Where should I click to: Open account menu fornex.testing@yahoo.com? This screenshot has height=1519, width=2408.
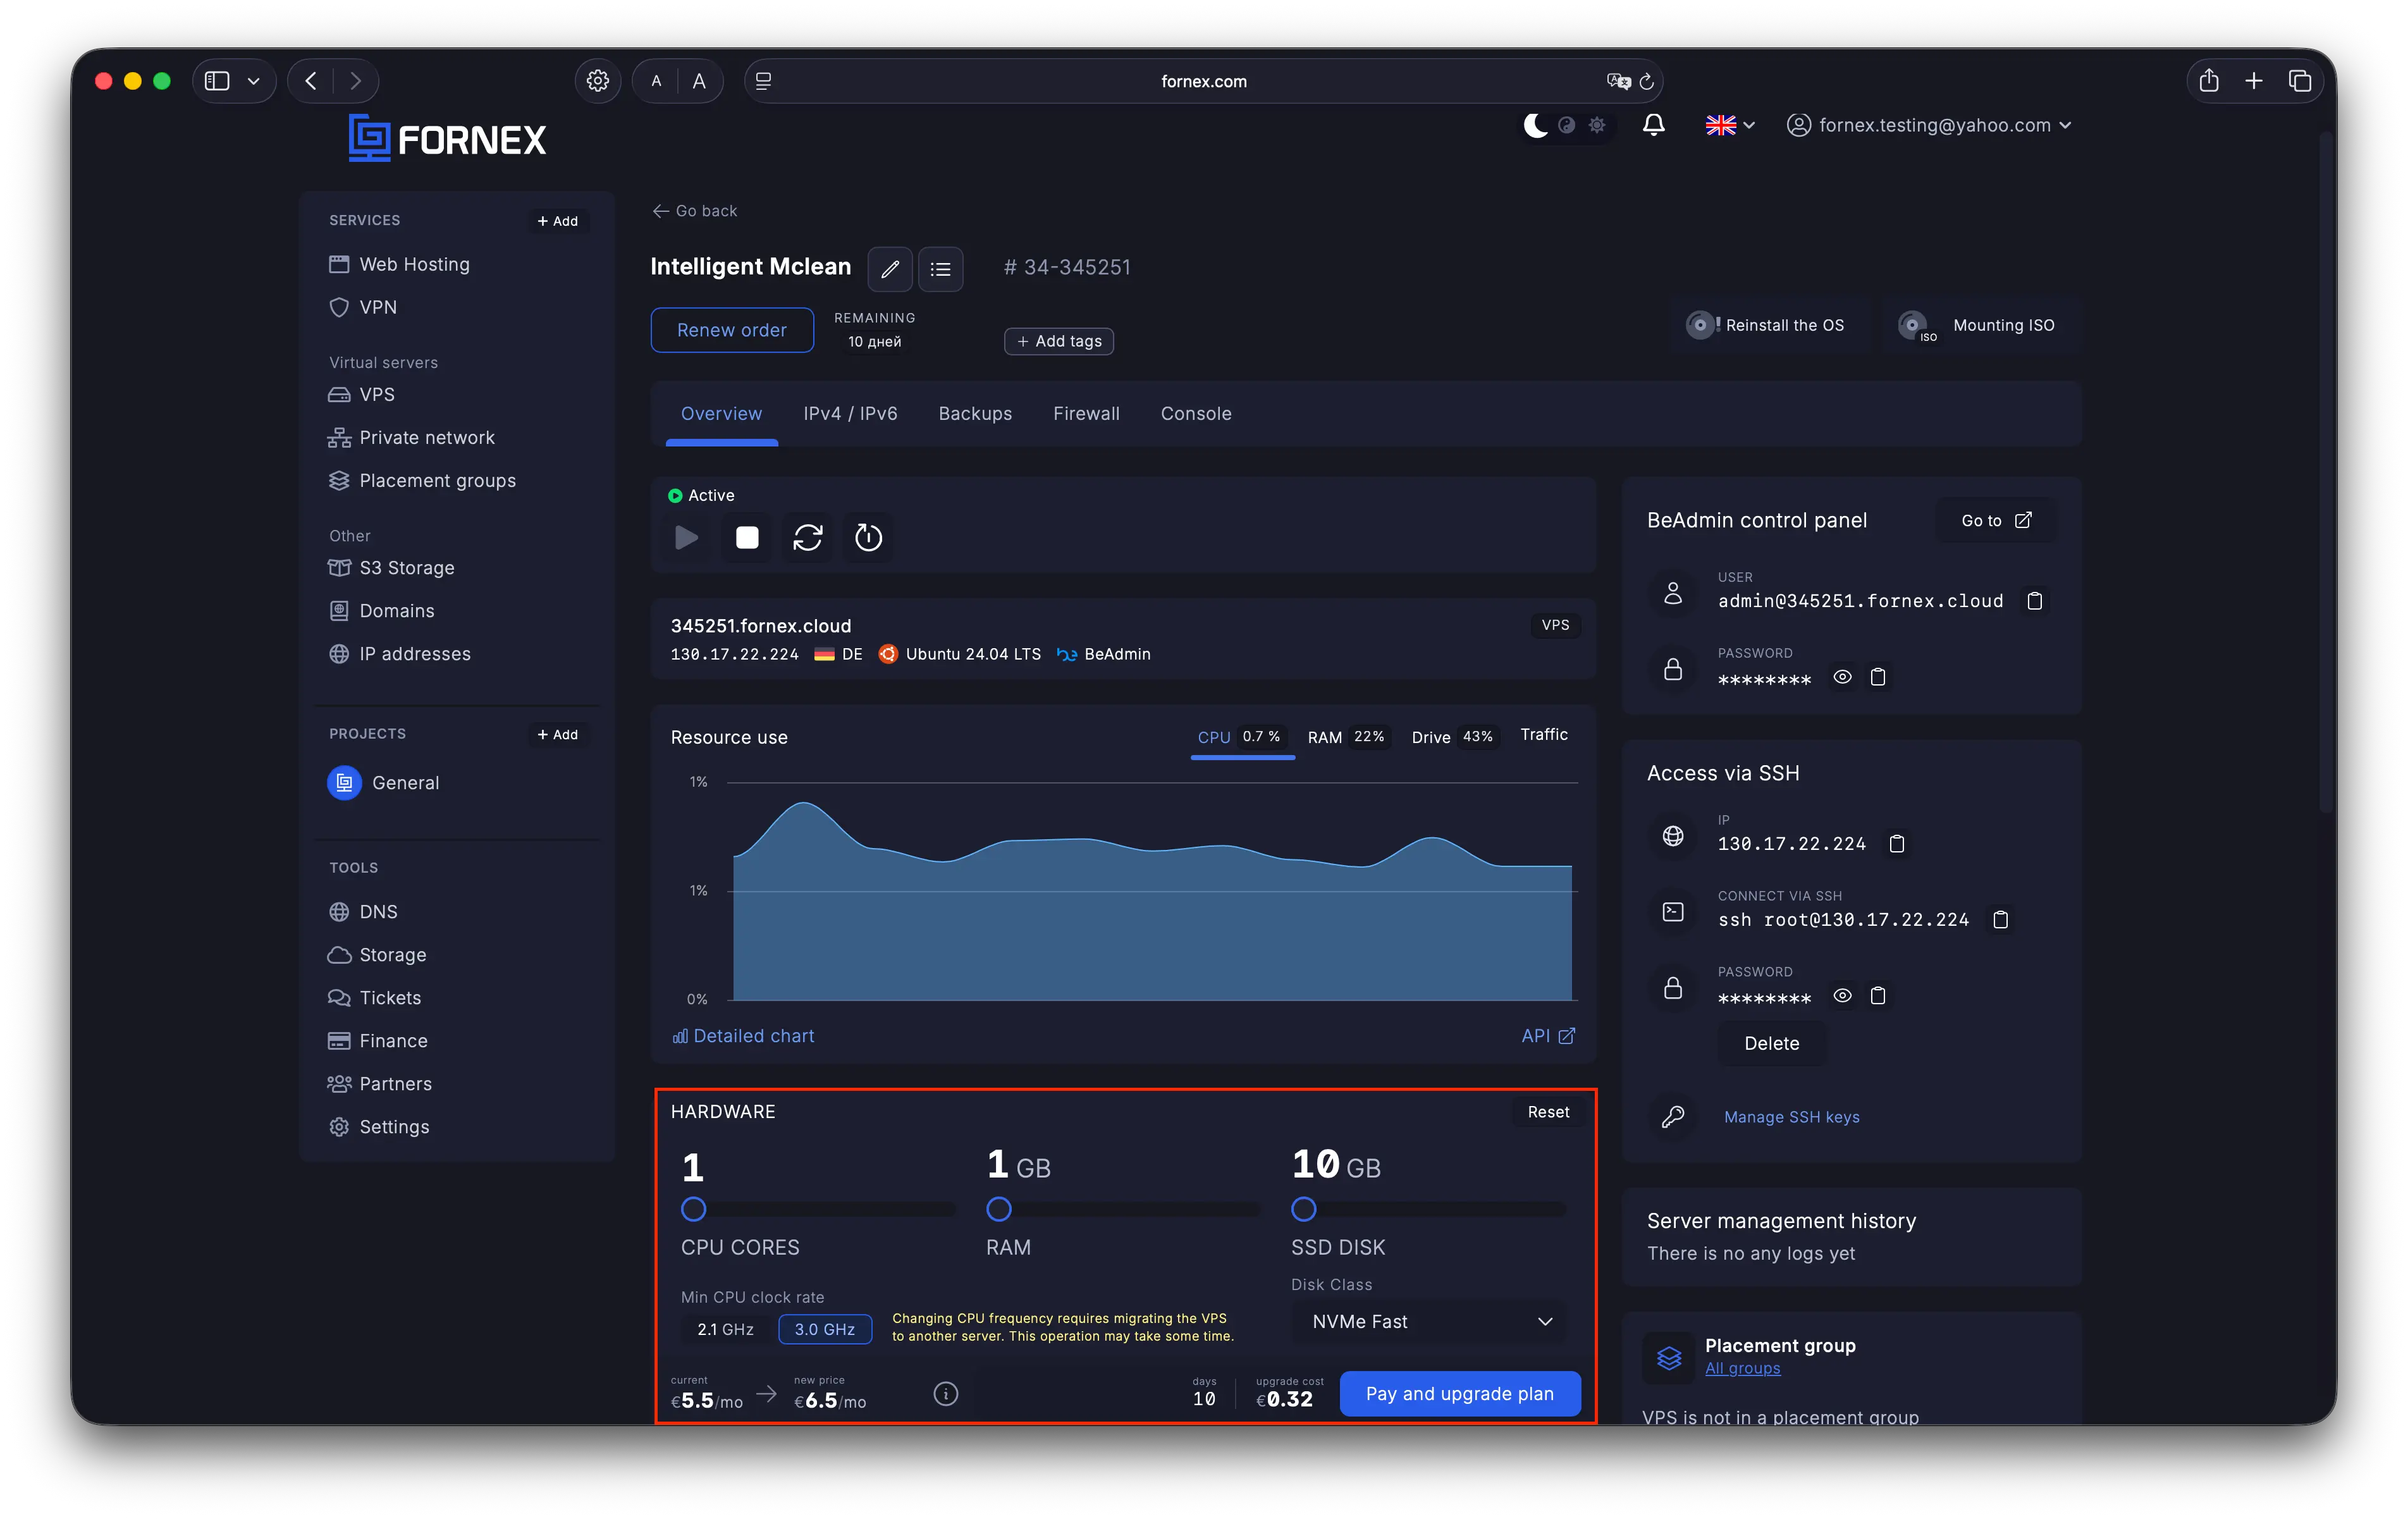[1929, 125]
